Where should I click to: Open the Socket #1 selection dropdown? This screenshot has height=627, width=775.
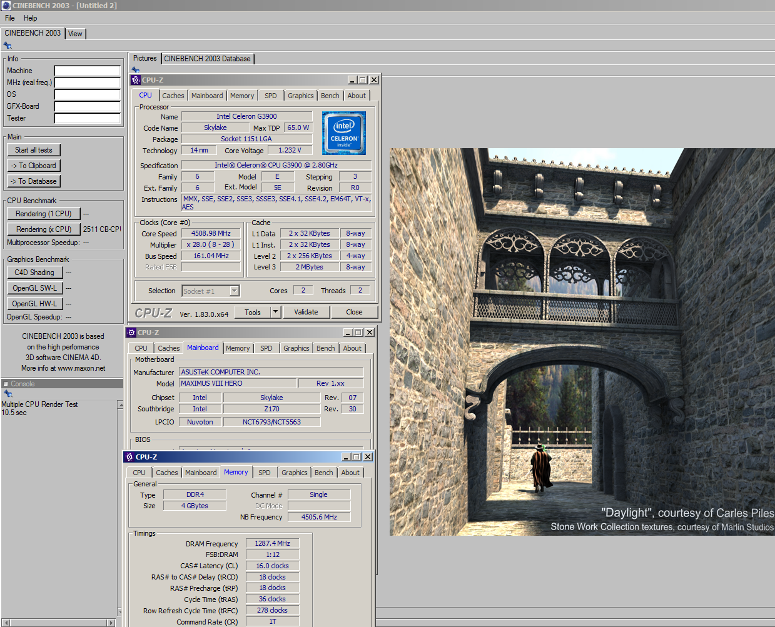pos(234,291)
